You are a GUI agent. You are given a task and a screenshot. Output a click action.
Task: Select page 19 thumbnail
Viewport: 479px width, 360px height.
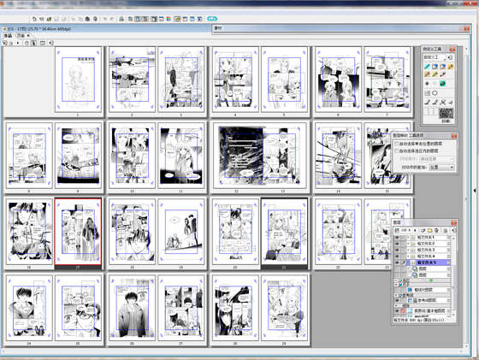180,232
